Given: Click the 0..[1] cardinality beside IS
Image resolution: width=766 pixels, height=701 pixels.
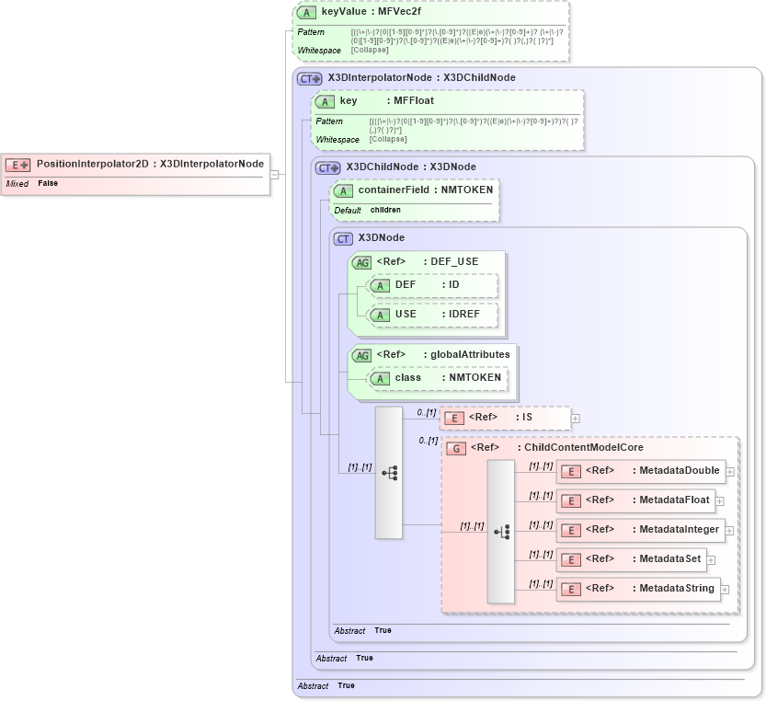Looking at the screenshot, I should coord(427,412).
